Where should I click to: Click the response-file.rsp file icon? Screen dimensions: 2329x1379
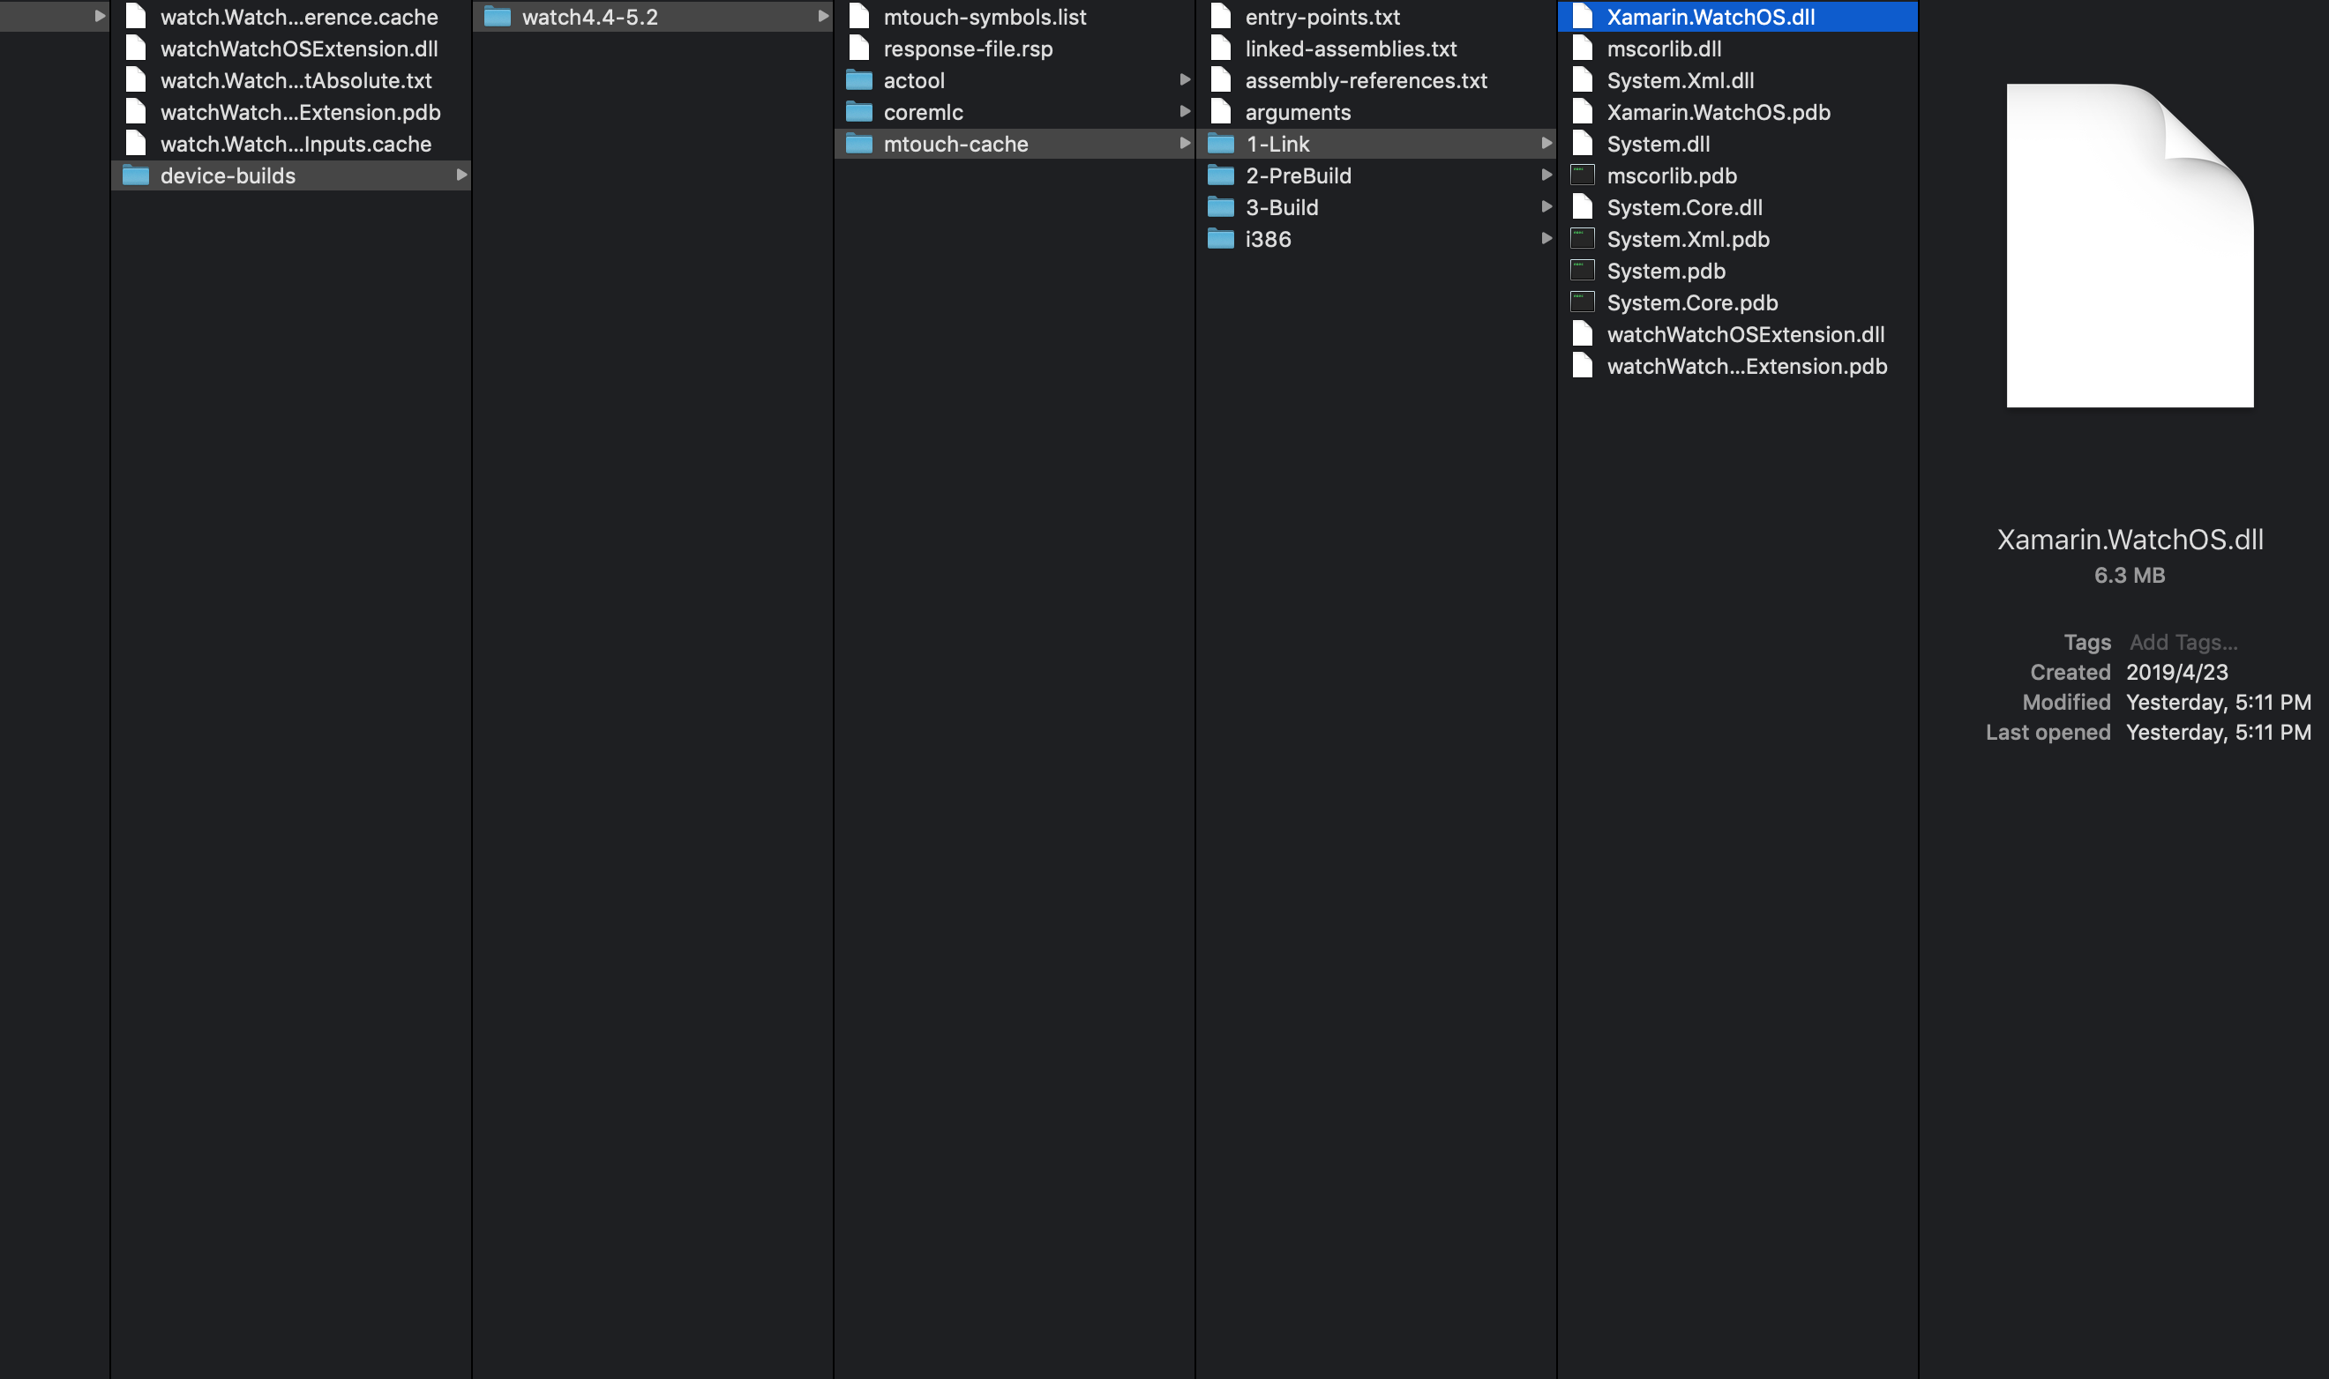[859, 48]
